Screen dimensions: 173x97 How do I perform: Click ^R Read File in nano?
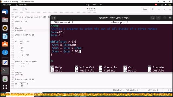tap(85, 71)
